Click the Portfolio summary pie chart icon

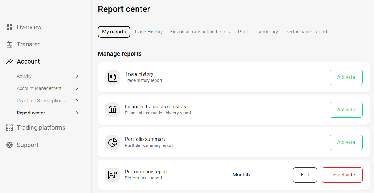pyautogui.click(x=113, y=142)
